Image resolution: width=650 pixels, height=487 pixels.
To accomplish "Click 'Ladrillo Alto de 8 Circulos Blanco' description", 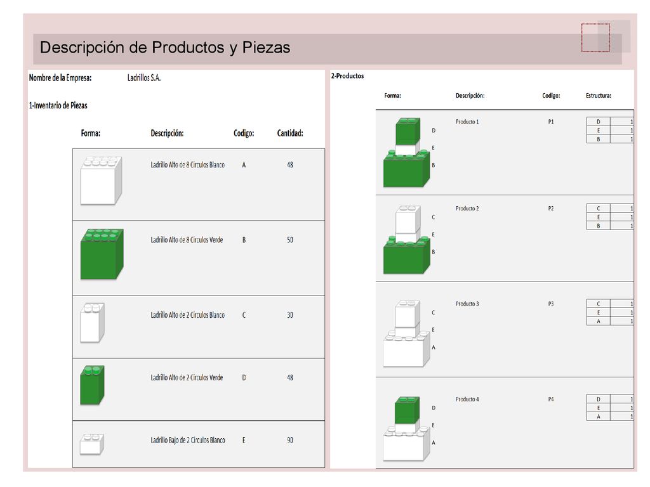I will tap(188, 165).
